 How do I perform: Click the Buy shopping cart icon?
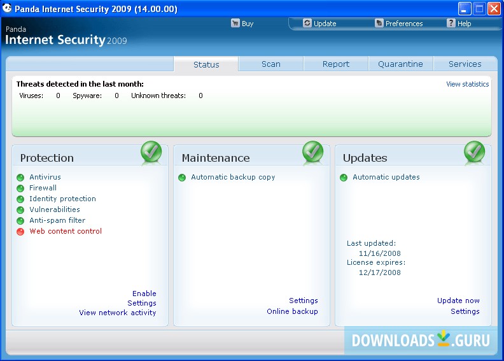point(235,23)
